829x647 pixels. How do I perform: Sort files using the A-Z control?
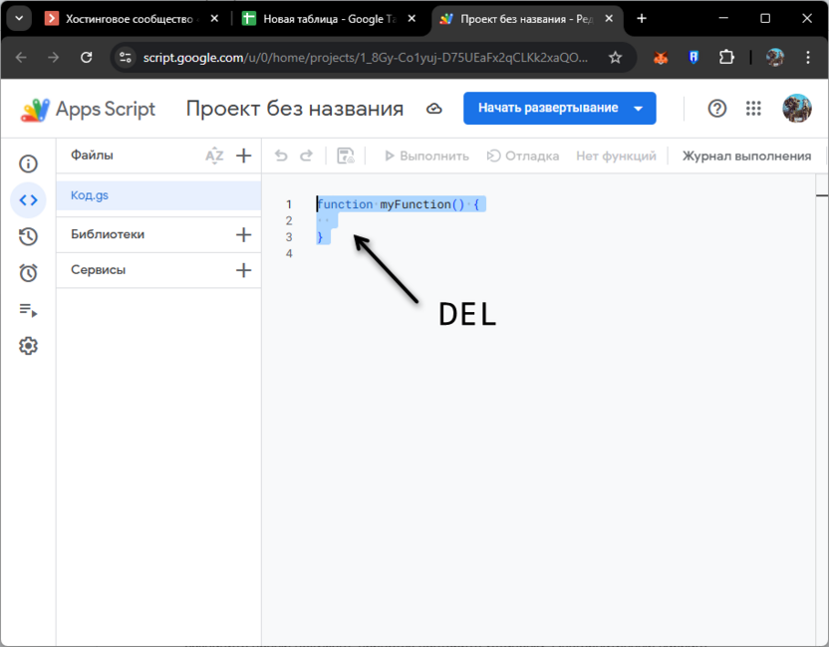pos(214,156)
